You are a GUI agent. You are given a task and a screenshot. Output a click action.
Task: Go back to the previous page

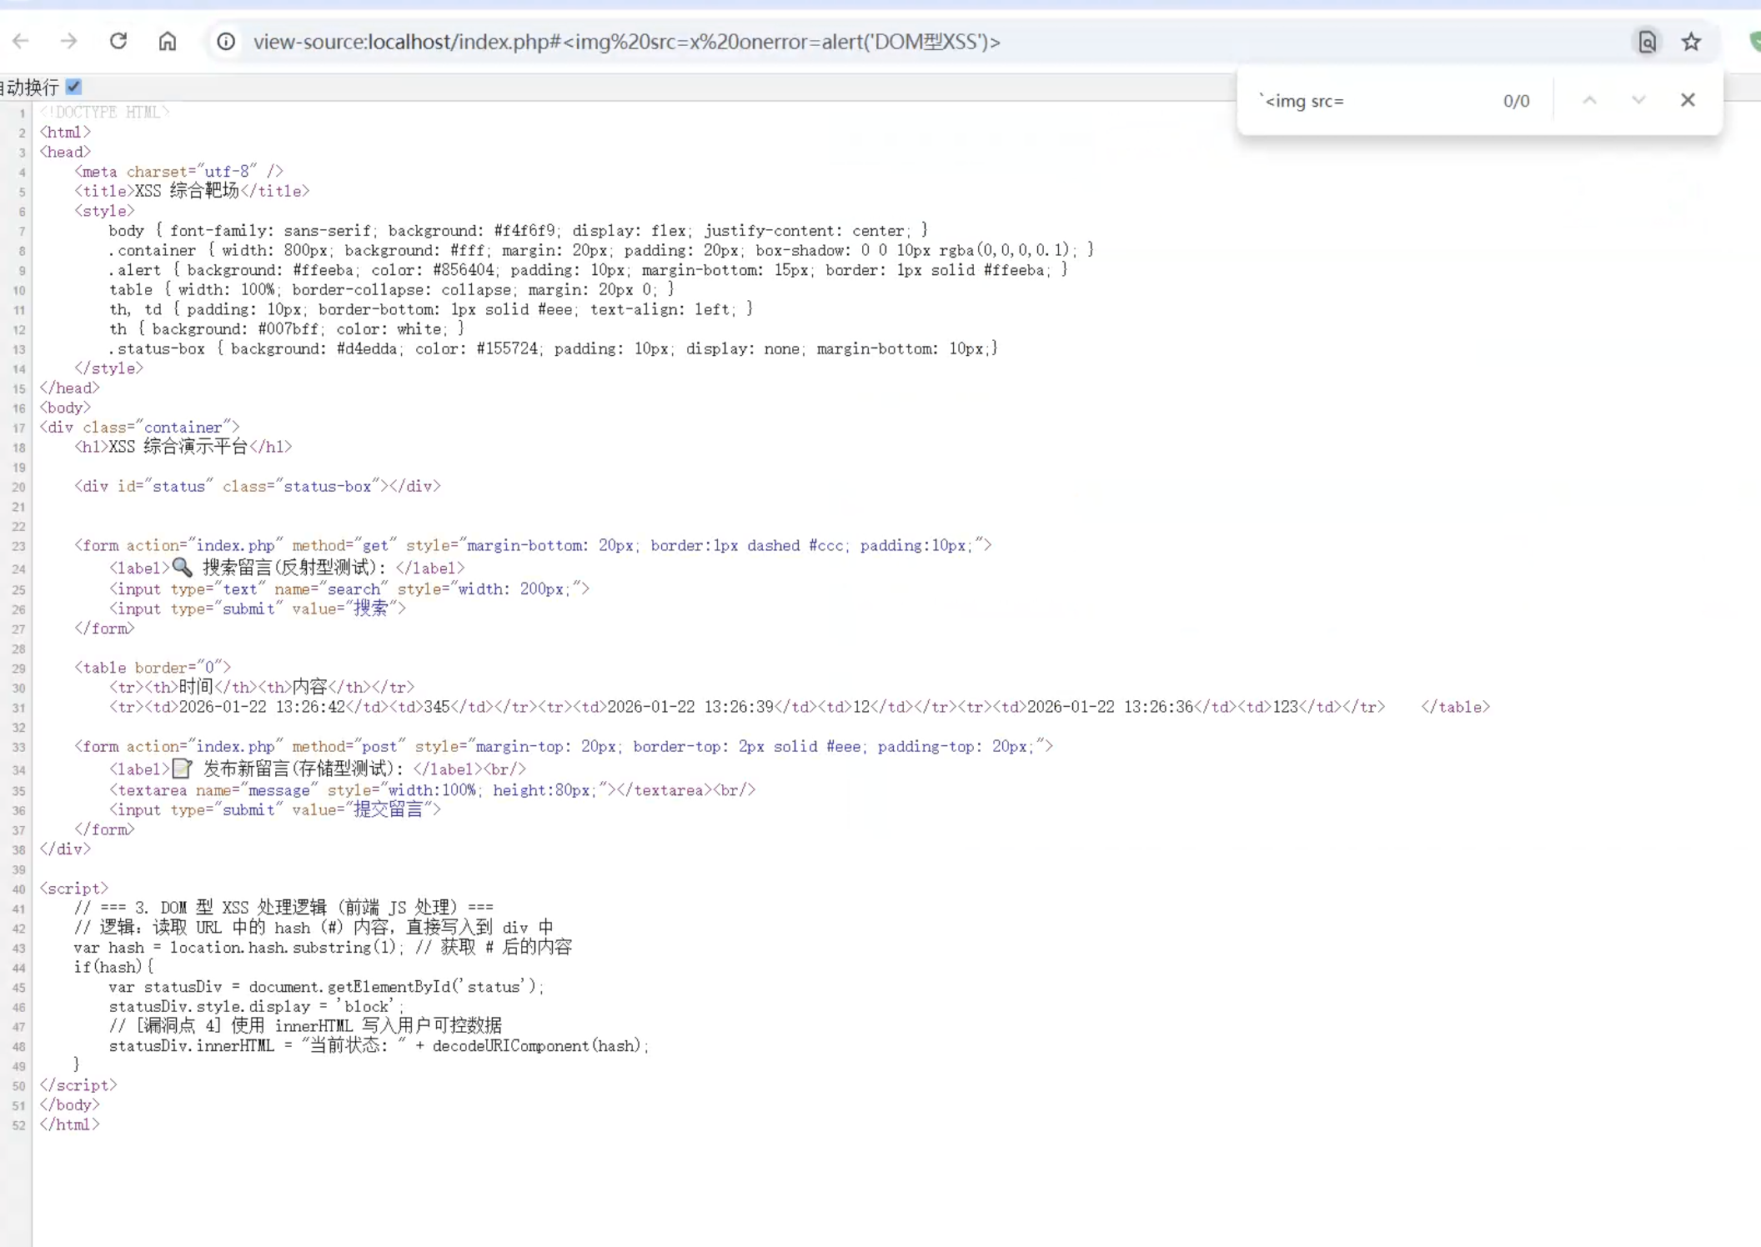tap(21, 42)
